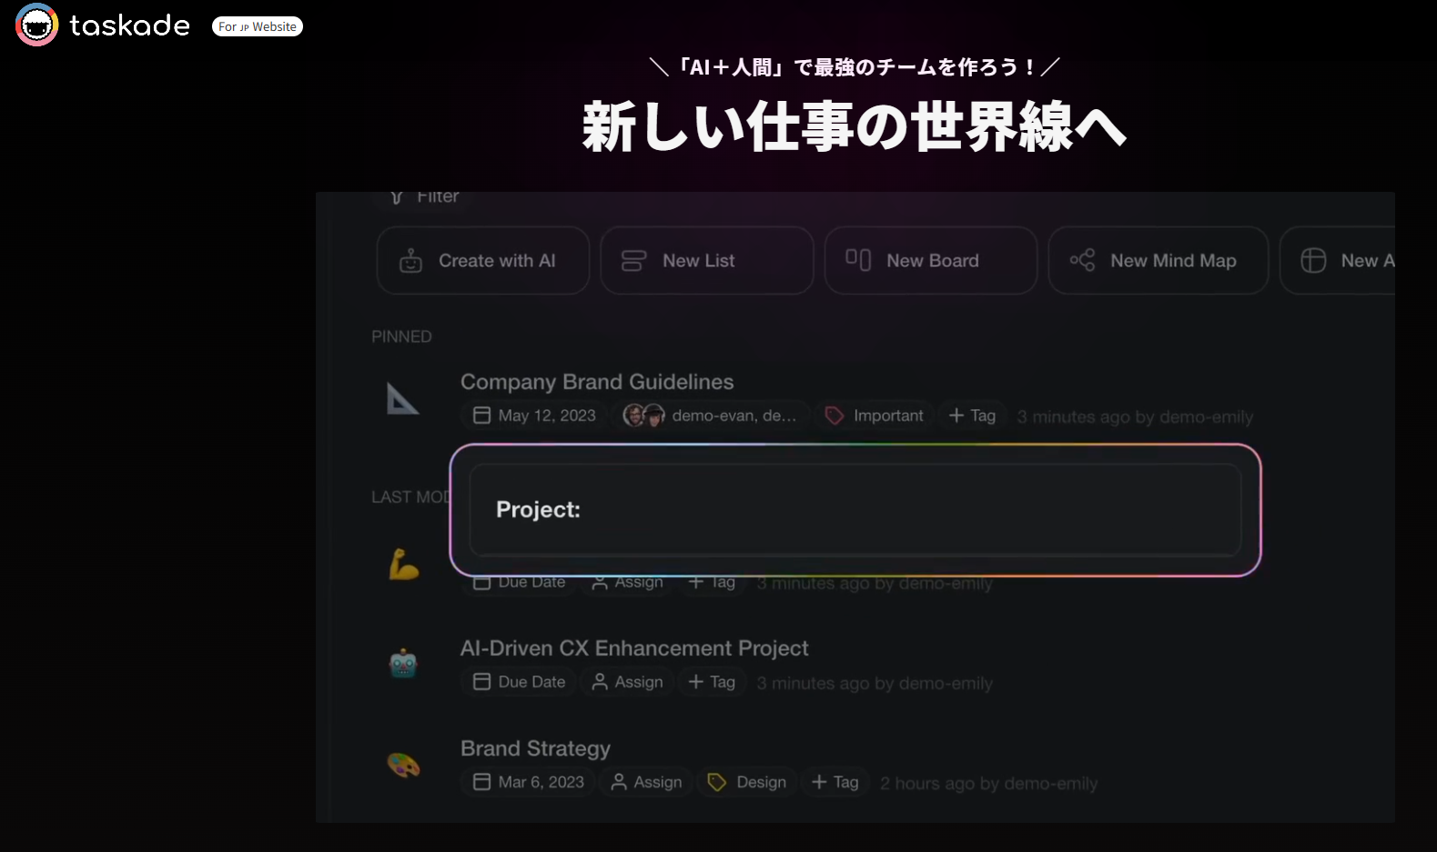Click Assign on AI-Driven CX Enhancement Project
The image size is (1437, 852).
point(628,682)
